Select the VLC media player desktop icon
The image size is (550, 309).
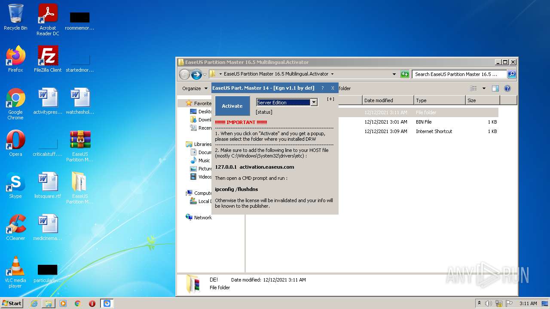click(15, 272)
